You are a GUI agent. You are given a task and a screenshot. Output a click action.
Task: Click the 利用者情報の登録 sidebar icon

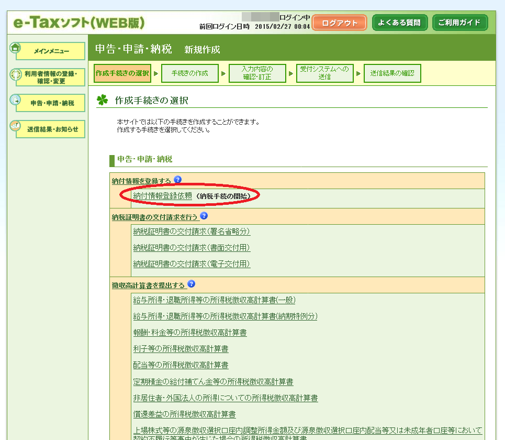click(x=15, y=75)
